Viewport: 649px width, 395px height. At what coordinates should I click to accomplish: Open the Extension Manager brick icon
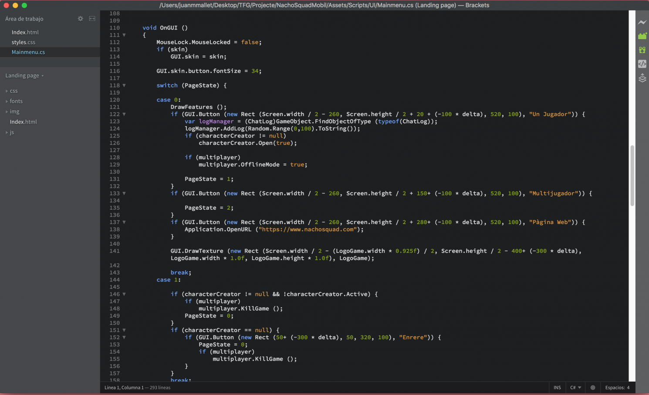click(642, 36)
